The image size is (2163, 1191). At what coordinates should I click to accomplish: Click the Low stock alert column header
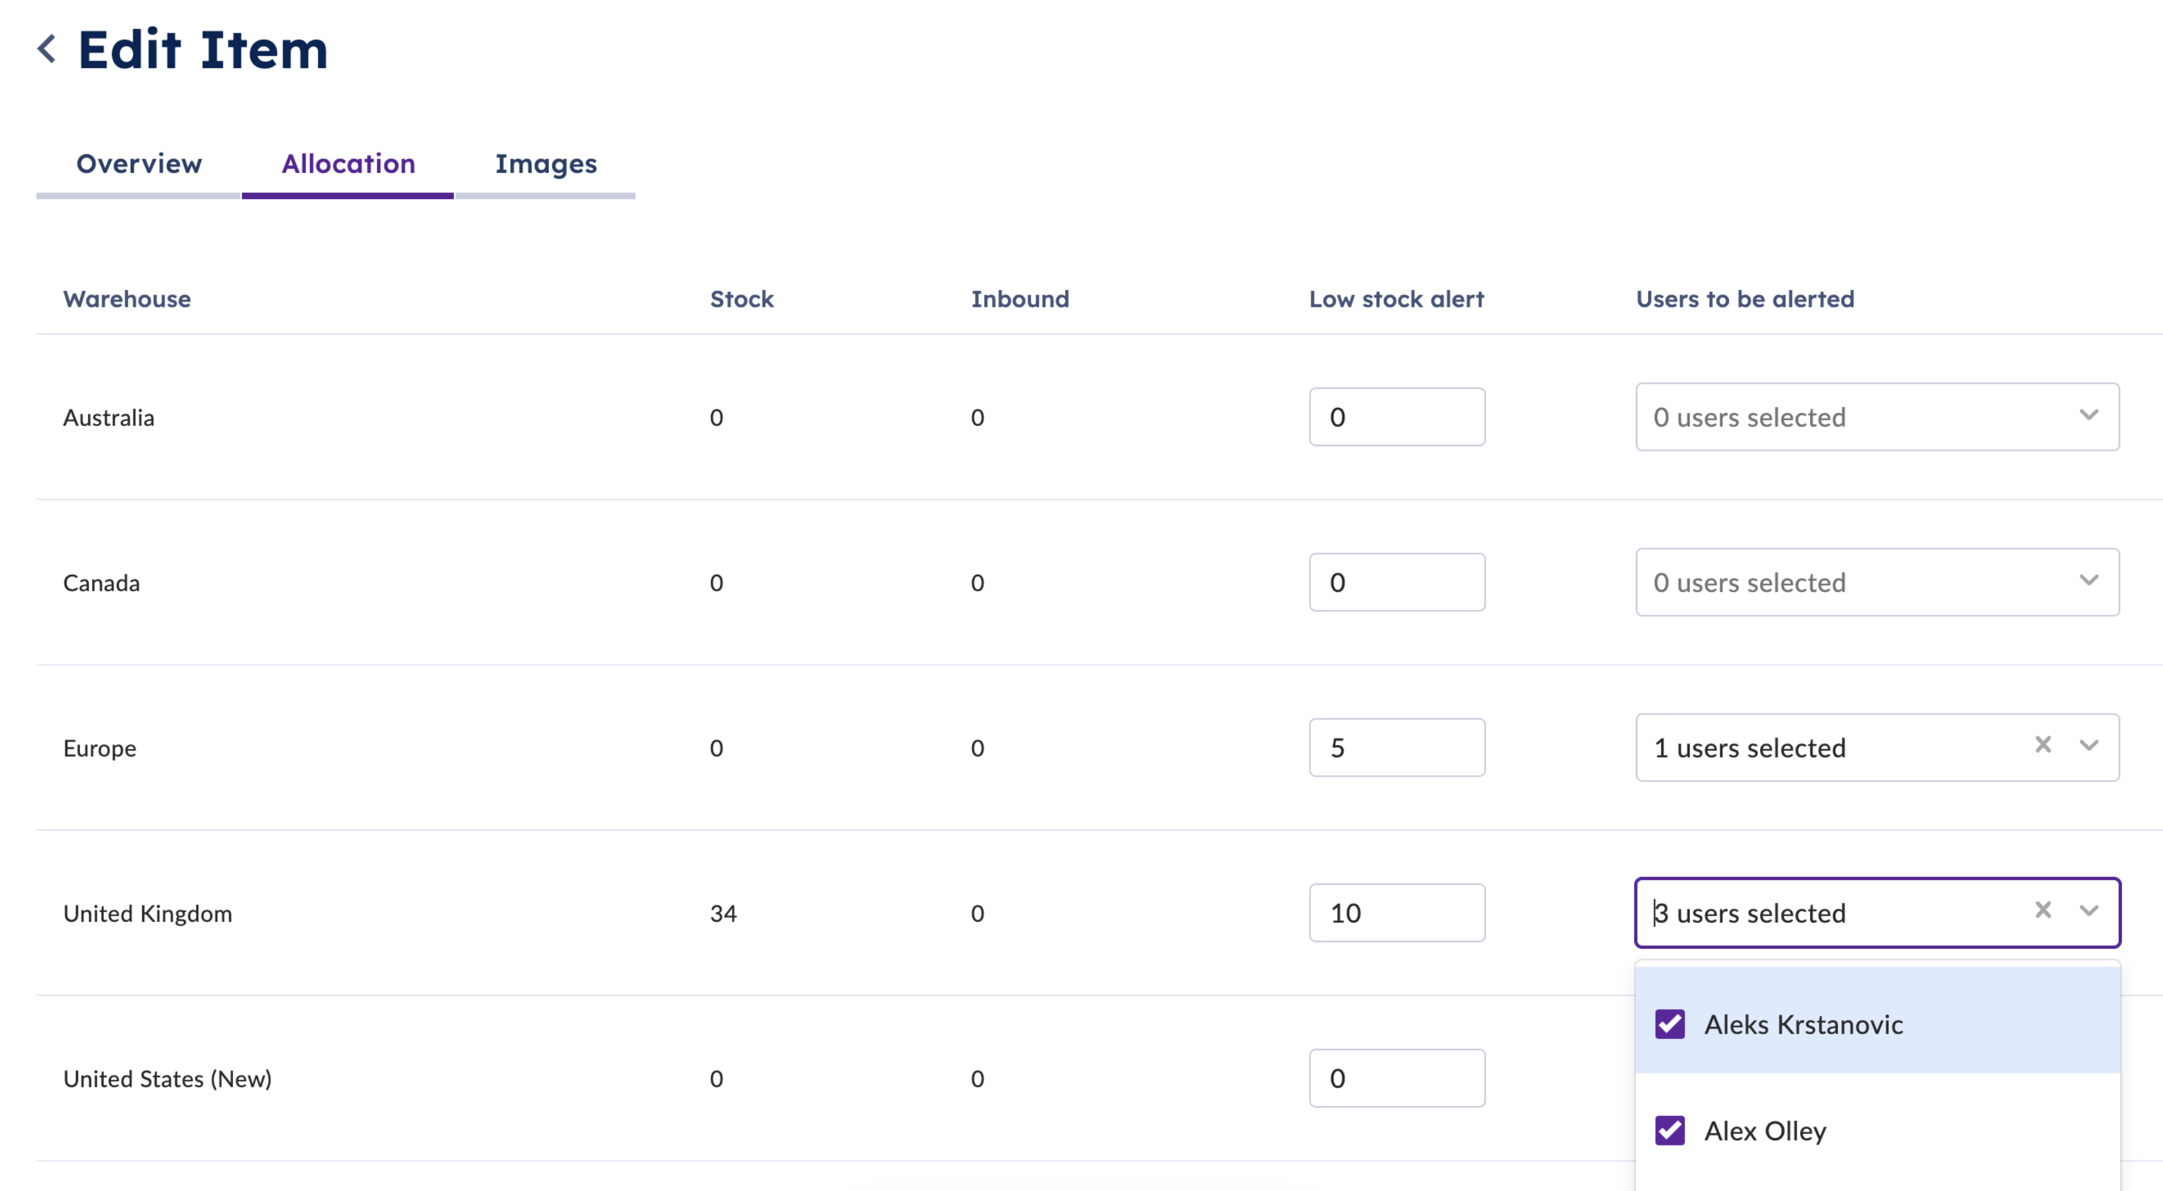pos(1396,299)
